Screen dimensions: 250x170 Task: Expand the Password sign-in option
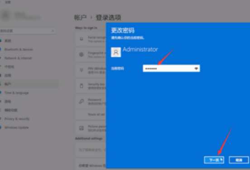click(91, 101)
